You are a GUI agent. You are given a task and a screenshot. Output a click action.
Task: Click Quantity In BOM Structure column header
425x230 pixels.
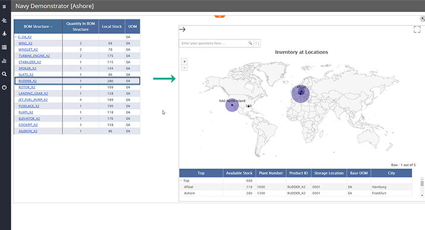[x=80, y=27]
